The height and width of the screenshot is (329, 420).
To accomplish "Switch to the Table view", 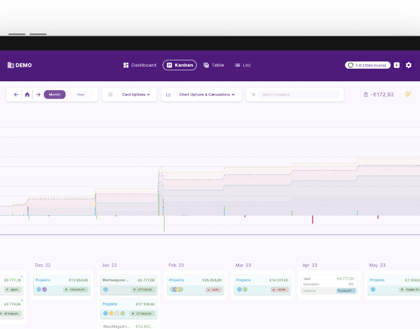I will 213,65.
